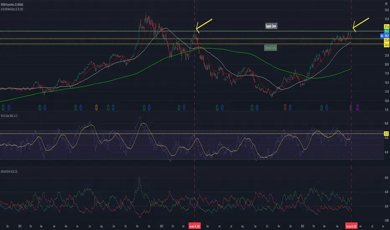Click the green earnings marker for February 2022

(x=179, y=107)
